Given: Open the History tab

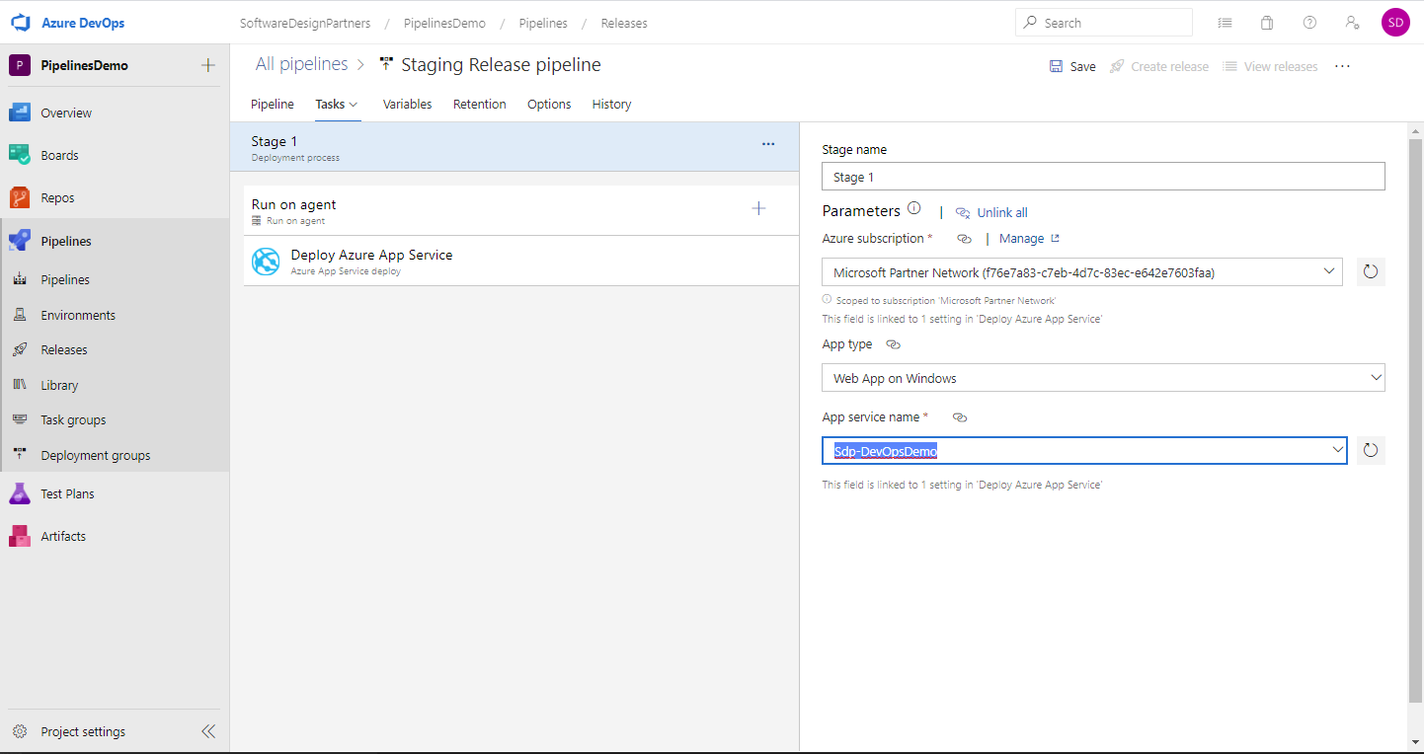Looking at the screenshot, I should coord(611,104).
